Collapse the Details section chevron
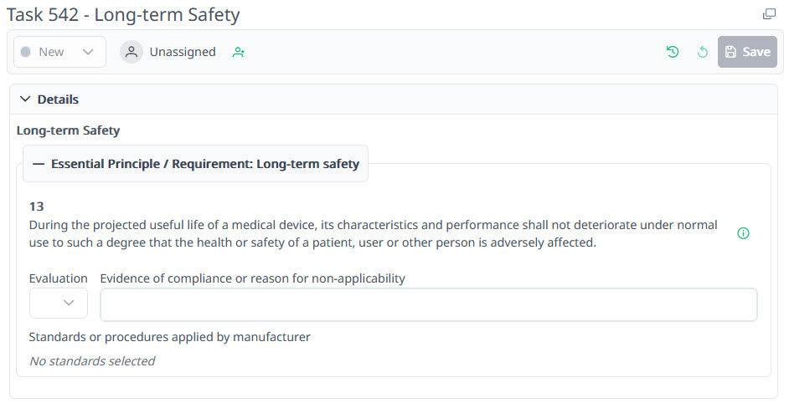Image resolution: width=789 pixels, height=403 pixels. (x=24, y=99)
